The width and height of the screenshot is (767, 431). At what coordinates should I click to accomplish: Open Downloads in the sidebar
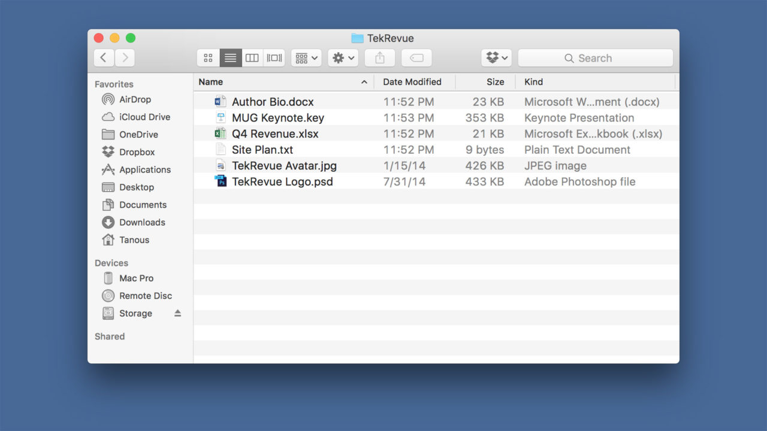click(142, 222)
